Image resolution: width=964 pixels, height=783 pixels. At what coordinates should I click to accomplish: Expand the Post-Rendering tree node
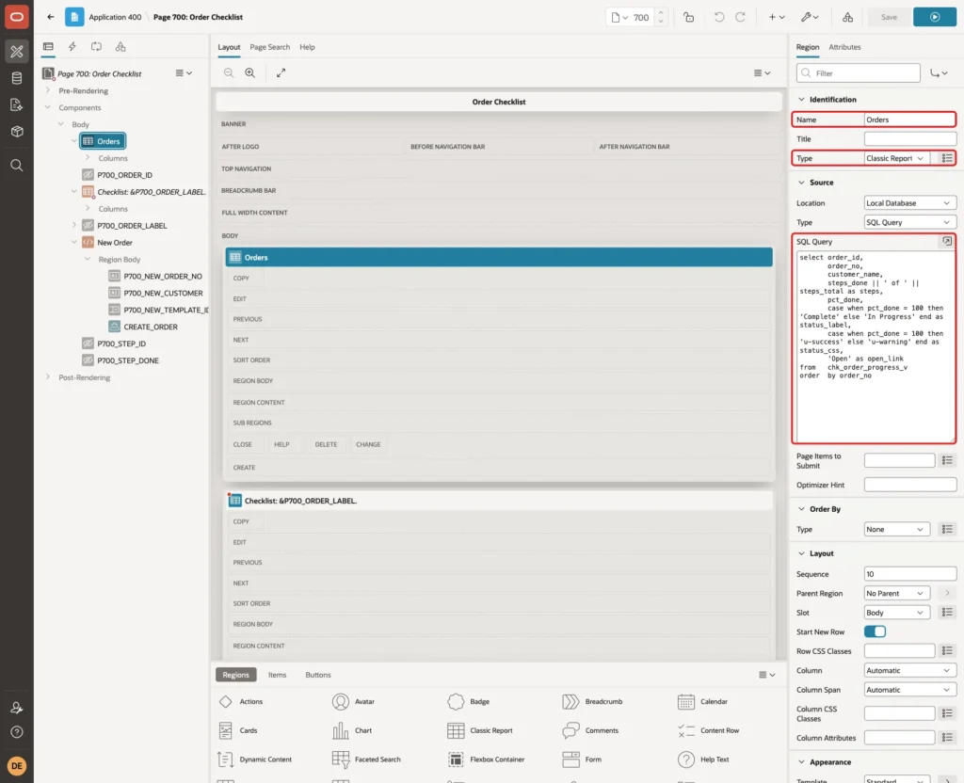pos(48,376)
